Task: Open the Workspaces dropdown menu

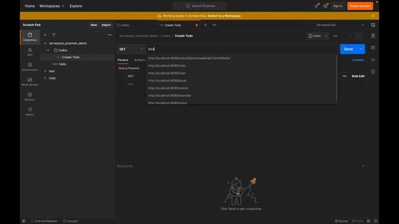Action: (x=52, y=6)
